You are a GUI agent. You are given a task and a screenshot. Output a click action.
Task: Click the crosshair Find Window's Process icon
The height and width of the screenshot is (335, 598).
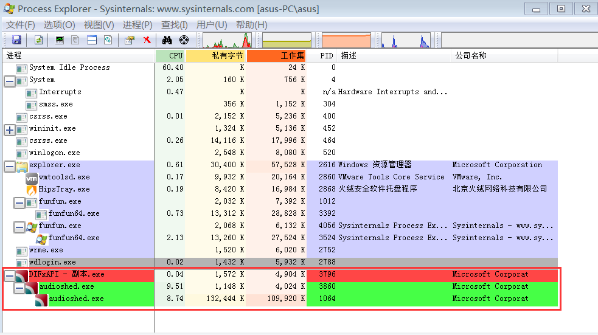(184, 40)
